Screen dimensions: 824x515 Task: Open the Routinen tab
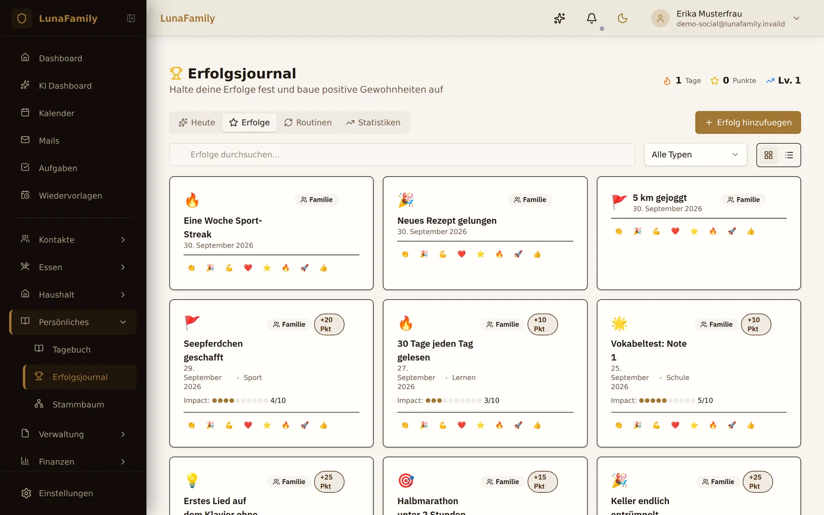[308, 123]
